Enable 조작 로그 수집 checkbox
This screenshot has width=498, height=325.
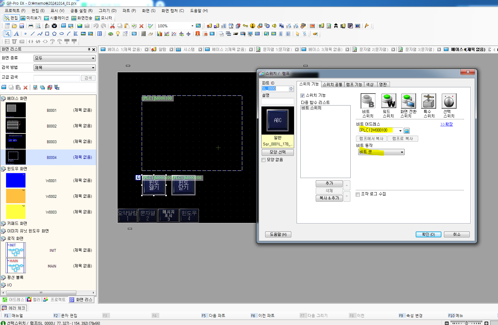(x=358, y=194)
